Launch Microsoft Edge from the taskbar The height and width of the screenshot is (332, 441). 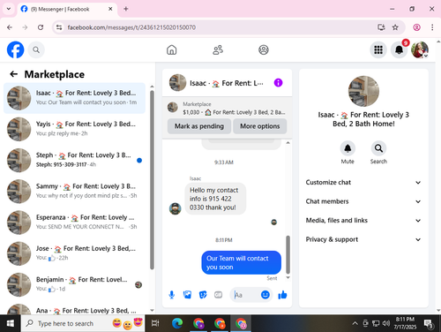[177, 323]
